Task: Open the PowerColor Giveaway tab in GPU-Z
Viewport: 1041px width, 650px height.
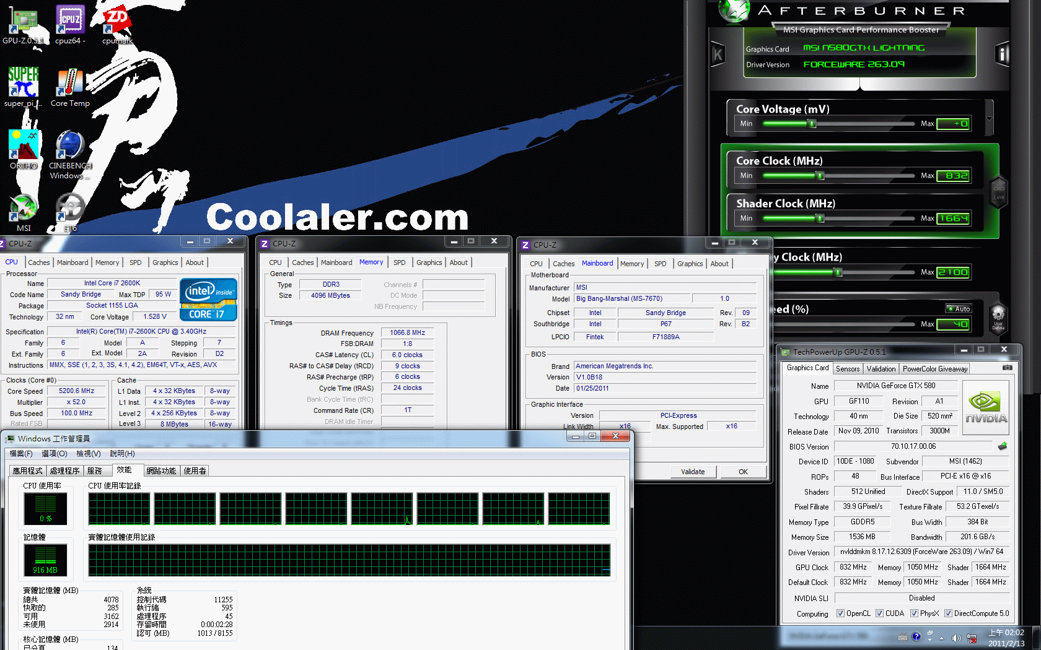Action: (x=935, y=369)
